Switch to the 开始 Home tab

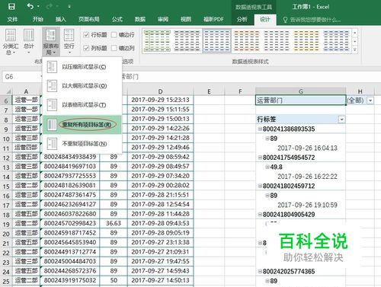point(38,19)
